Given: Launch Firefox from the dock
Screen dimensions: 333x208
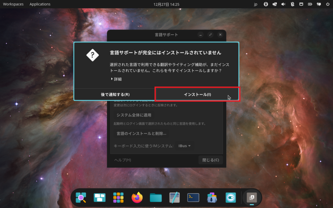Looking at the screenshot, I should click(x=137, y=197).
